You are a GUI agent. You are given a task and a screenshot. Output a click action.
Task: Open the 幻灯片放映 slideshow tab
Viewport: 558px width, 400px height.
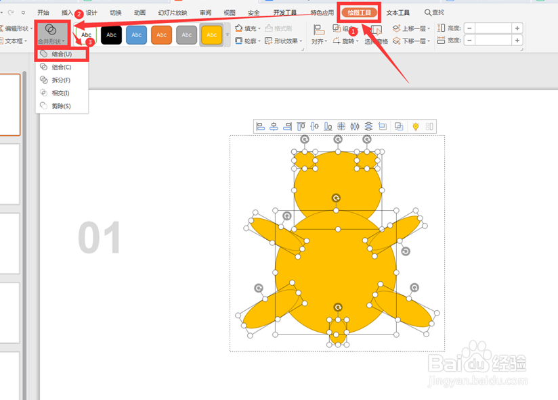[x=173, y=13]
